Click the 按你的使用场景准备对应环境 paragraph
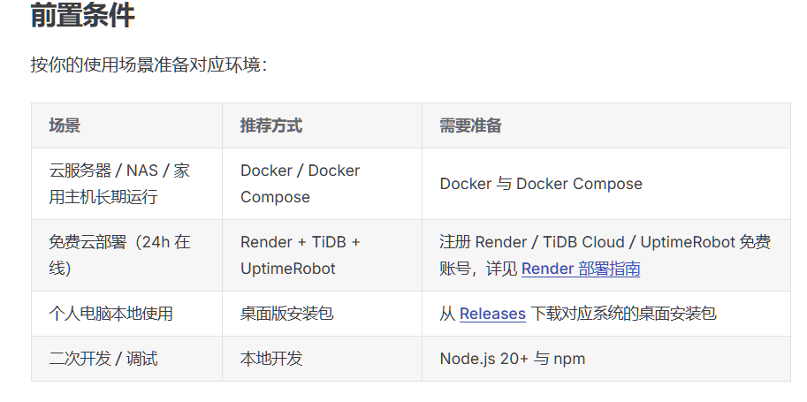The width and height of the screenshot is (807, 402). [149, 65]
